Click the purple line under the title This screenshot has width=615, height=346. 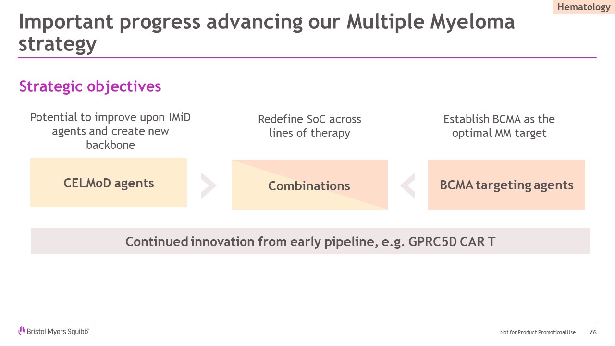tap(307, 58)
